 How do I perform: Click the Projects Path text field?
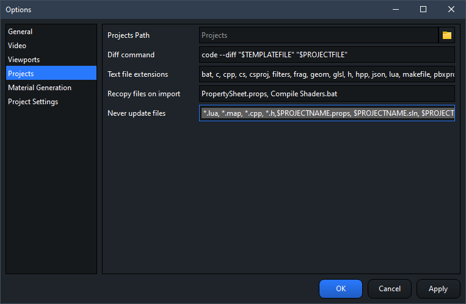318,35
